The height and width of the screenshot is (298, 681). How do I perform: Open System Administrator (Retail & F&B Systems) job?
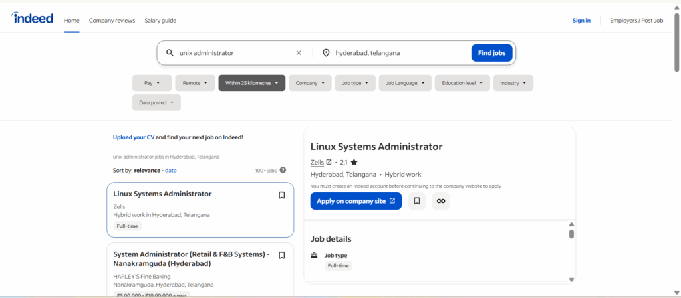pyautogui.click(x=192, y=259)
